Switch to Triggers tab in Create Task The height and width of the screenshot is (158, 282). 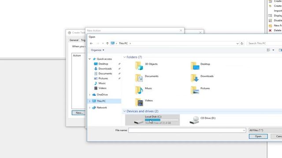coord(83,40)
